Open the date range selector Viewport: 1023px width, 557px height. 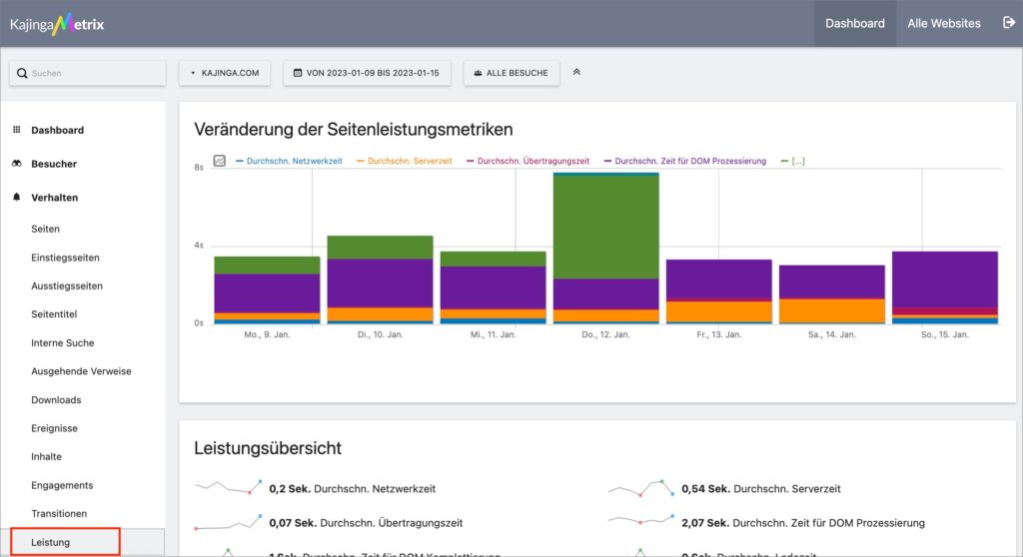[x=367, y=73]
